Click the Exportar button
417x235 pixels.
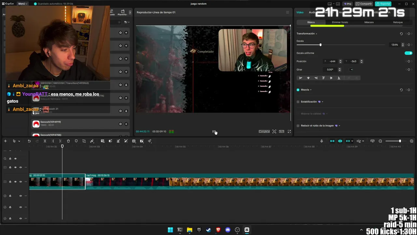(383, 4)
